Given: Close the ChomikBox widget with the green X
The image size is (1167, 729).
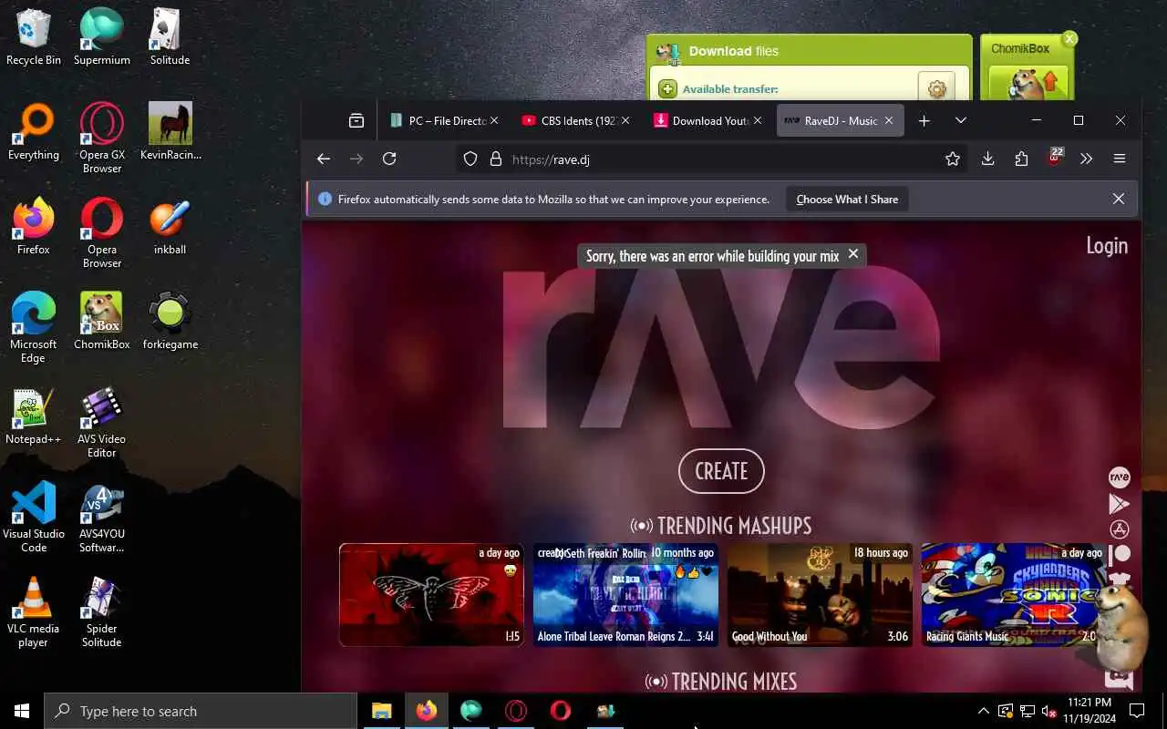Looking at the screenshot, I should coord(1070,38).
